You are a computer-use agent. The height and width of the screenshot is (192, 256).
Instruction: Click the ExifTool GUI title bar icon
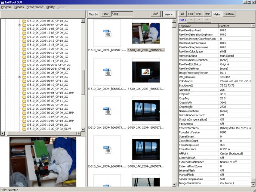pyautogui.click(x=2, y=2)
